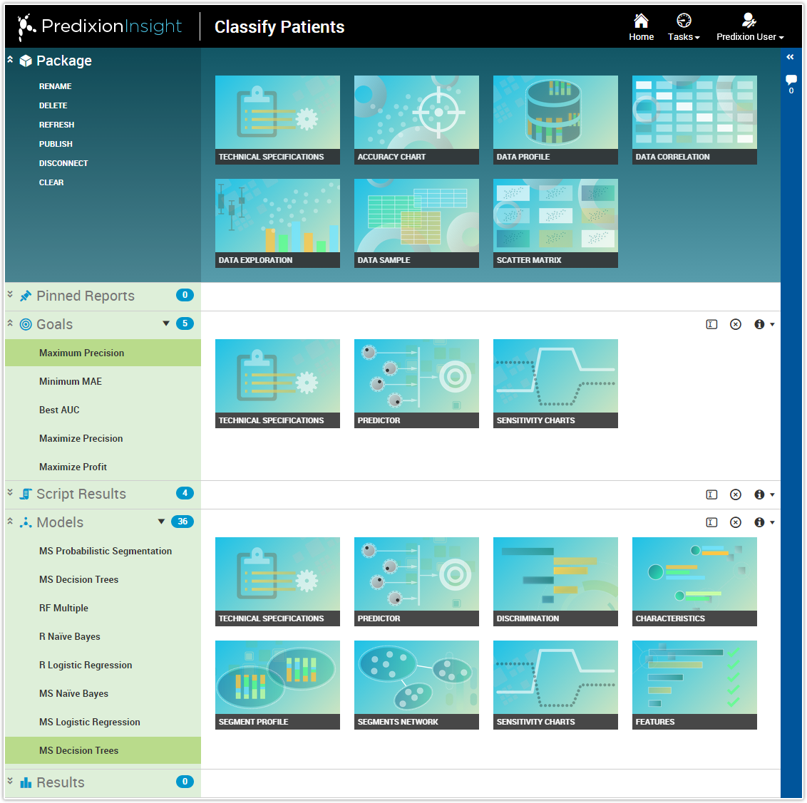Collapse right panel with double chevron icon
The height and width of the screenshot is (803, 807).
click(x=790, y=57)
